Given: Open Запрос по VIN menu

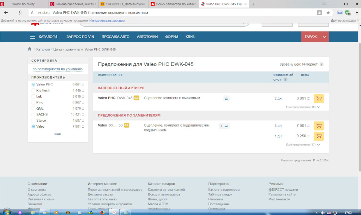Looking at the screenshot, I should click(80, 37).
